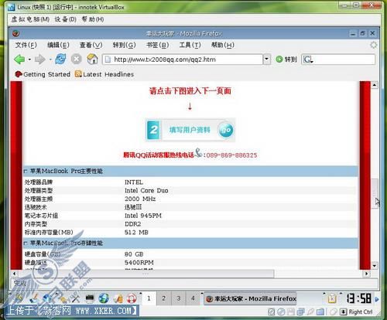Click the 5400RPM value
Screen dimensions: 387x320
pyautogui.click(x=139, y=263)
